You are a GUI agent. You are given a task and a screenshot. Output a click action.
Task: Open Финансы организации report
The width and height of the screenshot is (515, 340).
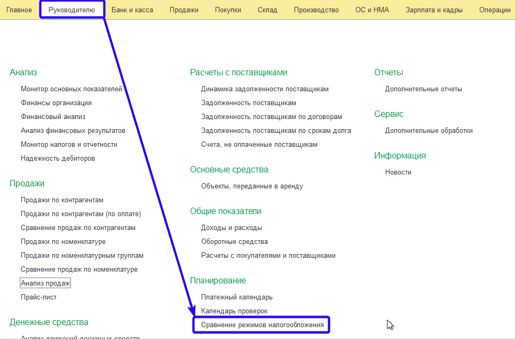point(56,103)
